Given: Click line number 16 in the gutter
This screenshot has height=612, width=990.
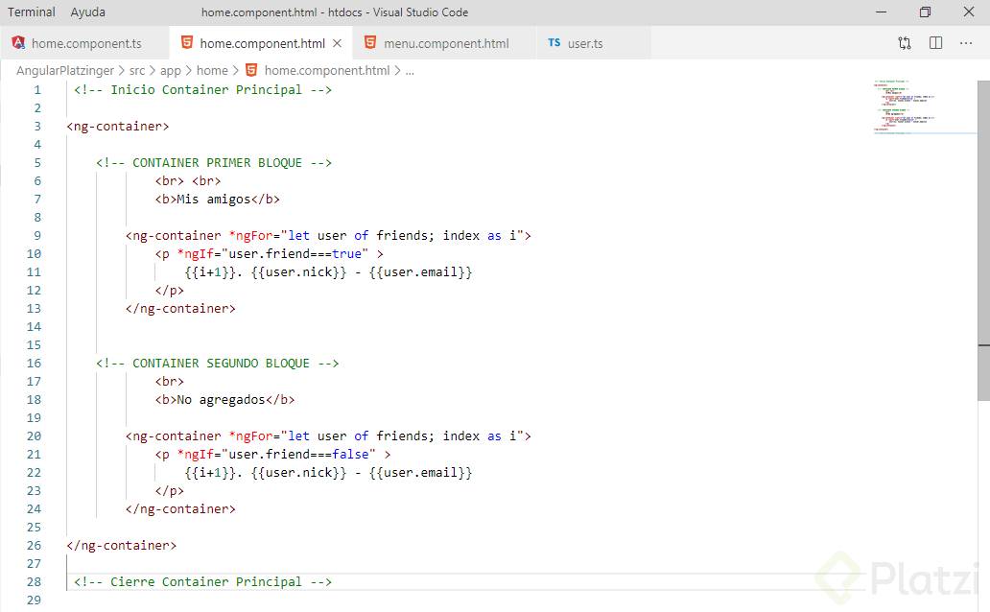Looking at the screenshot, I should click(34, 364).
